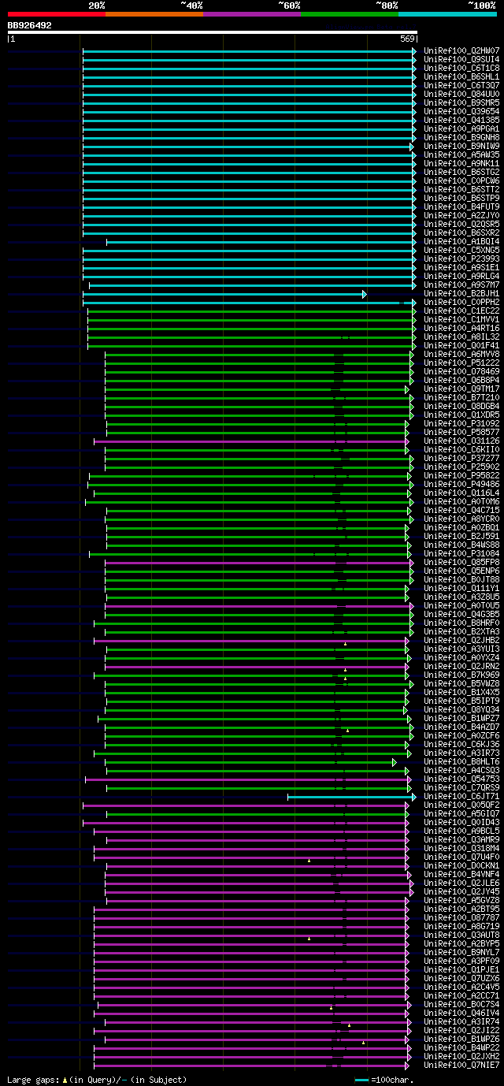Open hit UniRef100_B6SHL1 label
This screenshot has height=1086, width=504.
tap(461, 77)
